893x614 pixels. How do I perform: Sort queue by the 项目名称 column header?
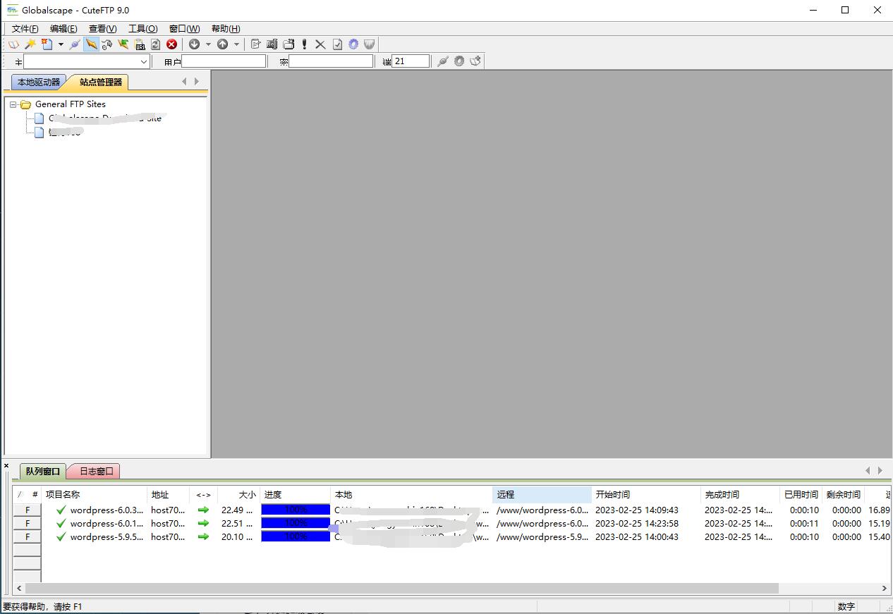tap(95, 494)
